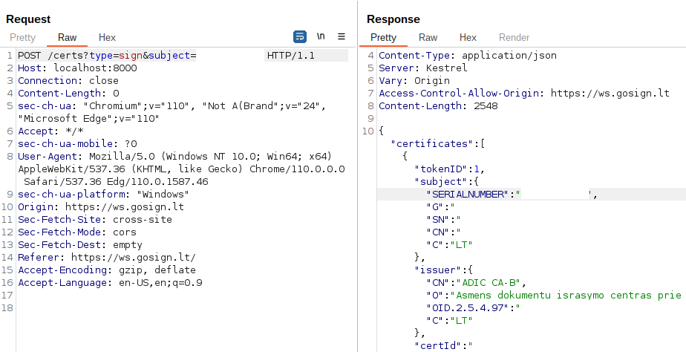Viewport: 686px width, 352px height.
Task: Click the Sec-Fetch-Dest: empty line
Action: pos(80,245)
